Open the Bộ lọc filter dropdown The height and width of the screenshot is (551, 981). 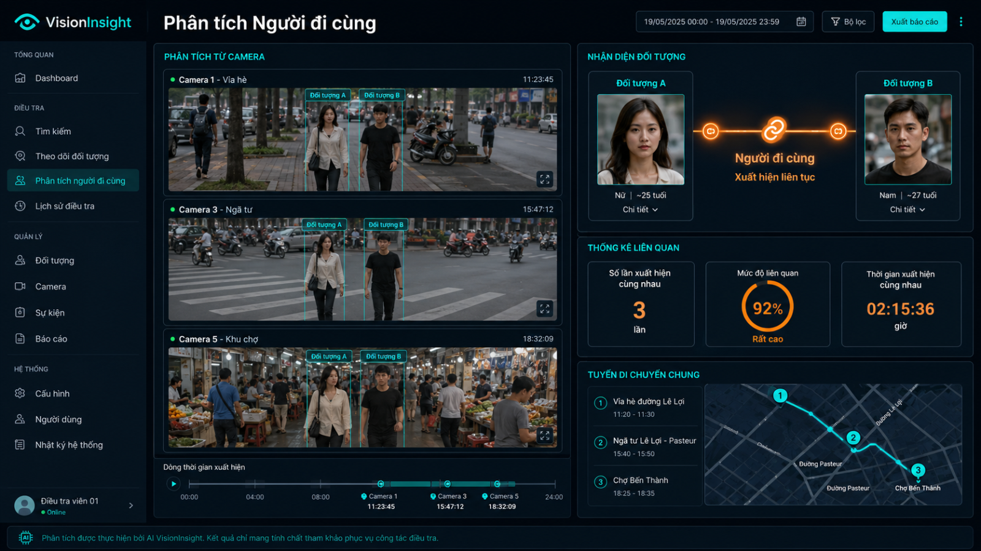[x=848, y=22]
